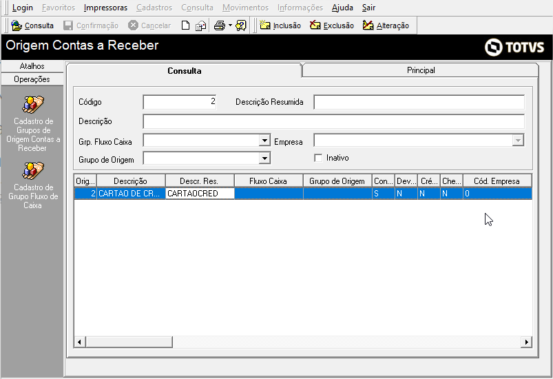The image size is (553, 379).
Task: Click the Inclusão button
Action: coord(280,25)
